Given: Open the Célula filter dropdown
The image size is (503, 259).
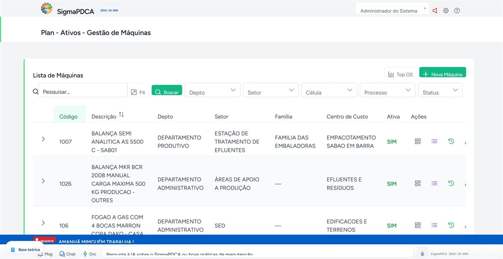Looking at the screenshot, I should (329, 90).
